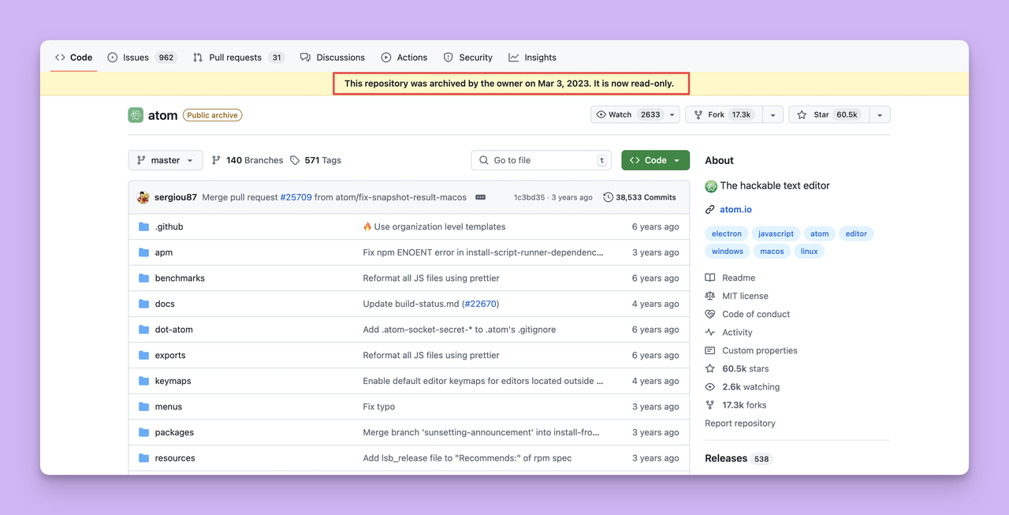Open the green Code dropdown button
The width and height of the screenshot is (1009, 515).
(x=655, y=160)
